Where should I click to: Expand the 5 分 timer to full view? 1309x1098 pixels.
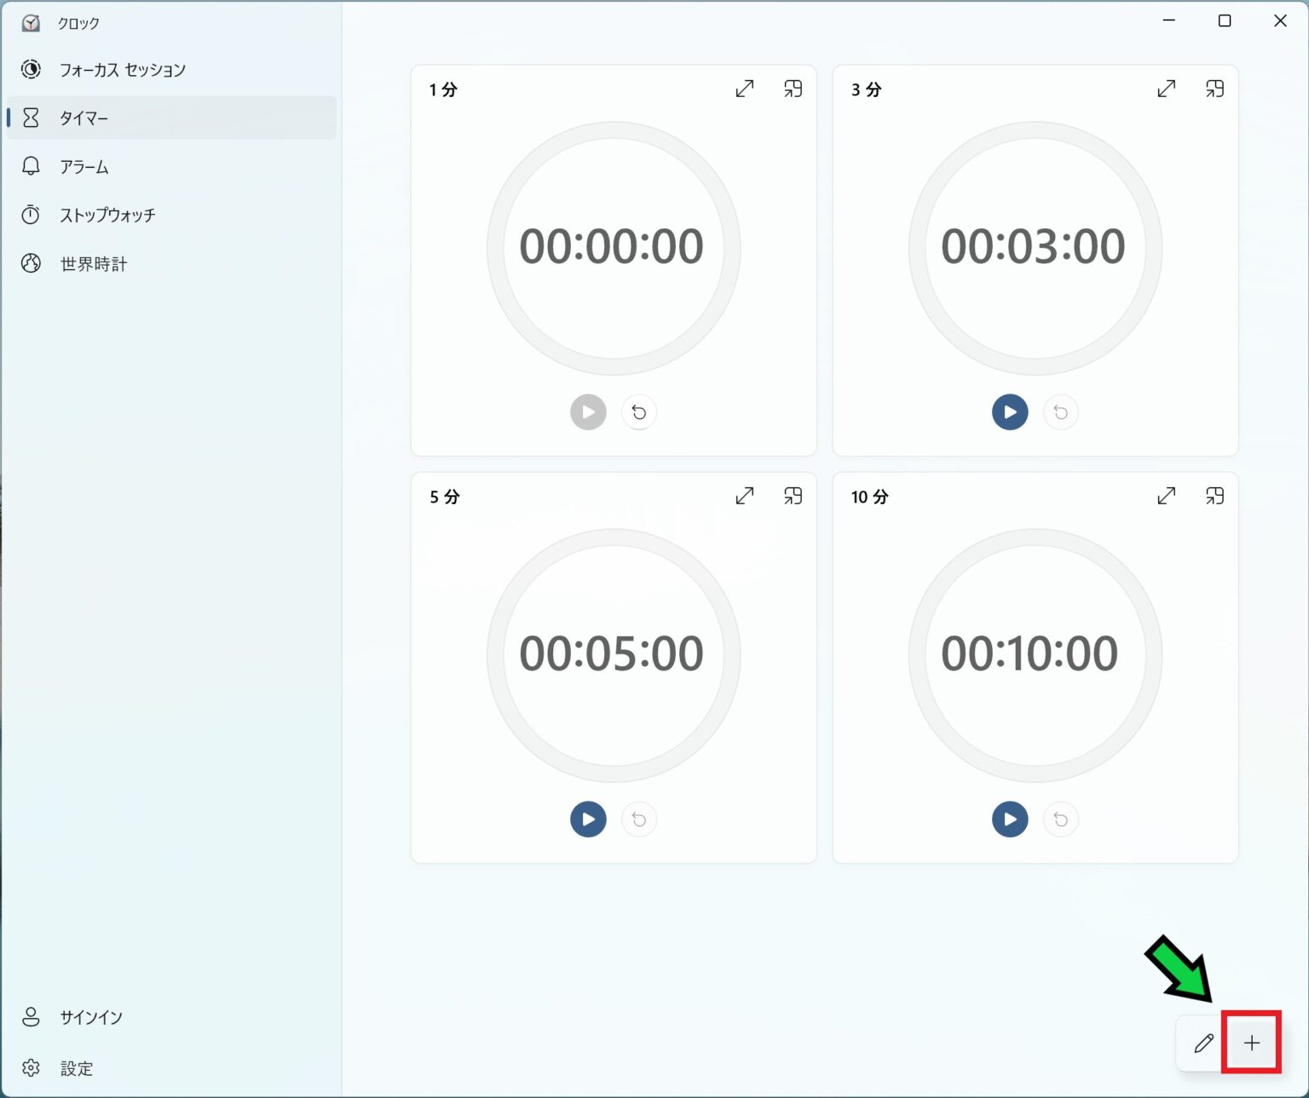744,496
